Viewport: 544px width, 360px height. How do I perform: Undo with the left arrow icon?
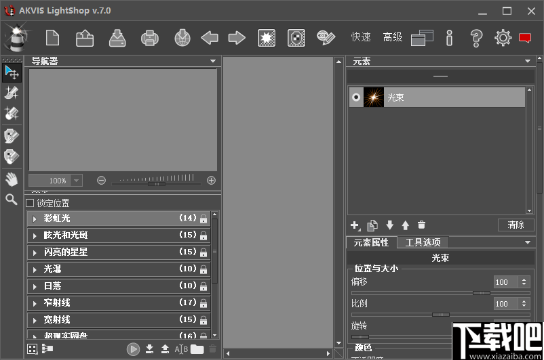point(210,38)
